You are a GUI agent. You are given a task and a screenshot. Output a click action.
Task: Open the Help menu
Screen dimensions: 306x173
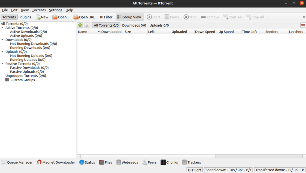69,10
